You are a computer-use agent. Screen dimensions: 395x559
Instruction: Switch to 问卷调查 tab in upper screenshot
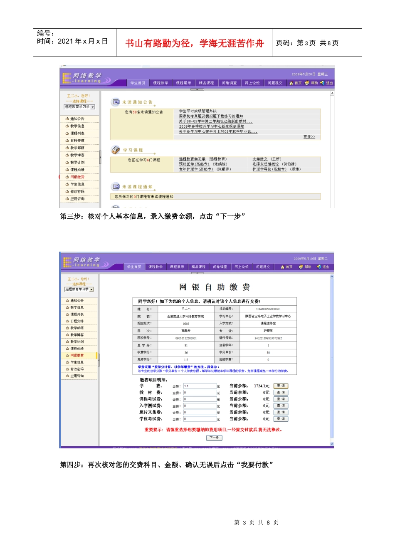tap(229, 83)
